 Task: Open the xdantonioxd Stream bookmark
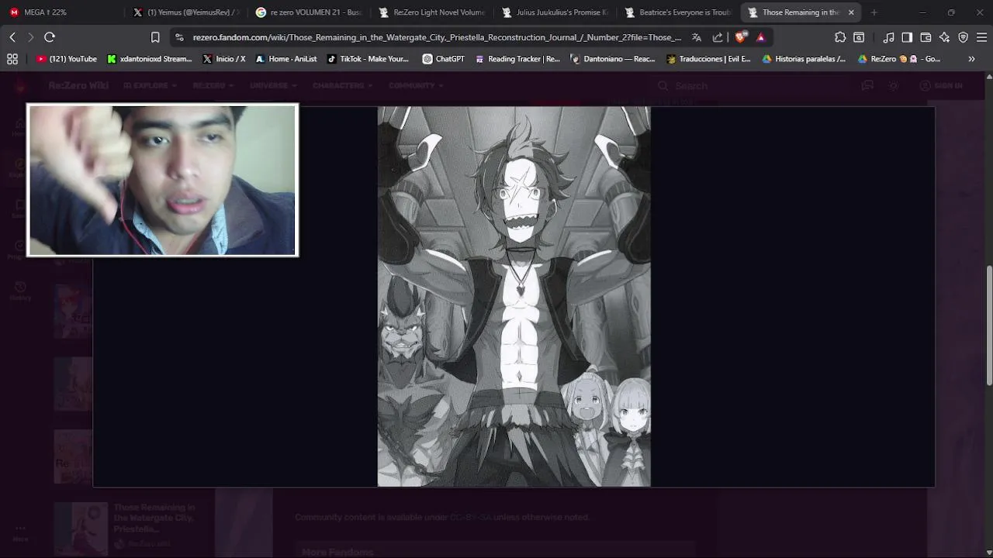[x=150, y=59]
